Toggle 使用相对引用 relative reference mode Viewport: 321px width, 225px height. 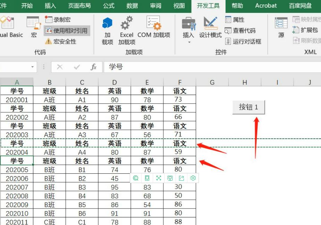point(67,31)
